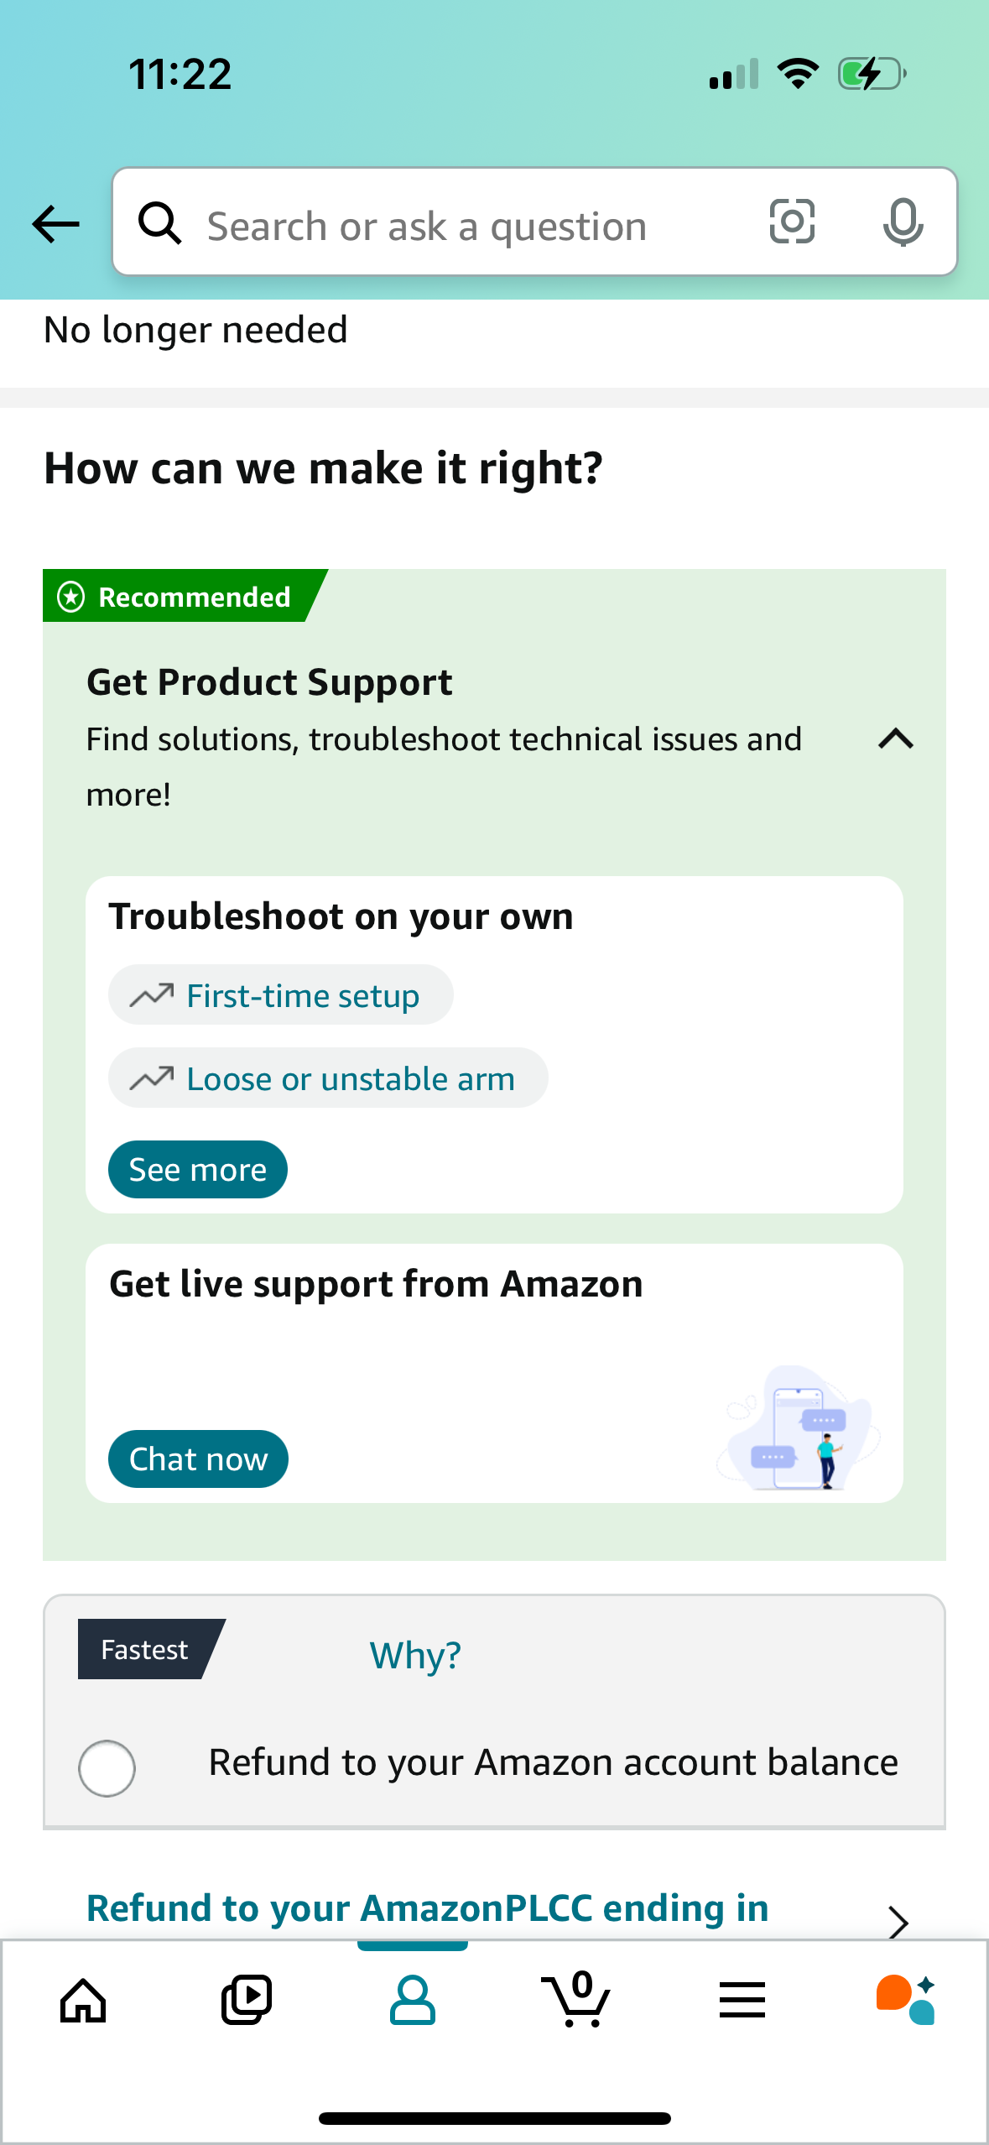989x2145 pixels.
Task: Go to the Home tab icon
Action: click(82, 1999)
